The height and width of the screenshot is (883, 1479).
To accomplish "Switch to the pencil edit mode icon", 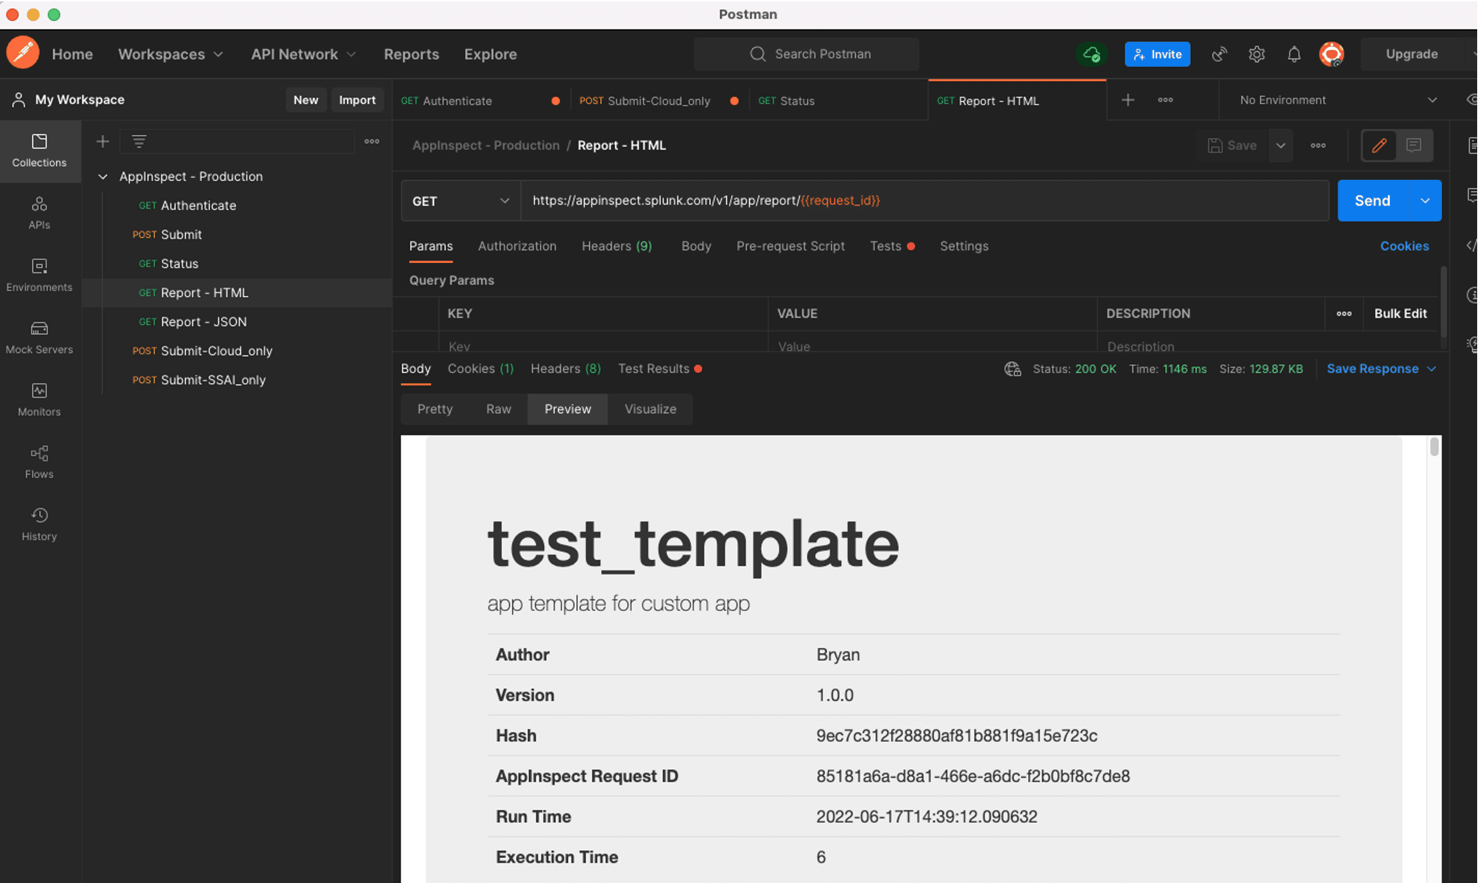I will (1379, 146).
